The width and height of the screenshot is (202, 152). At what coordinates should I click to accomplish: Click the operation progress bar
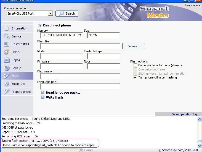pos(39,150)
